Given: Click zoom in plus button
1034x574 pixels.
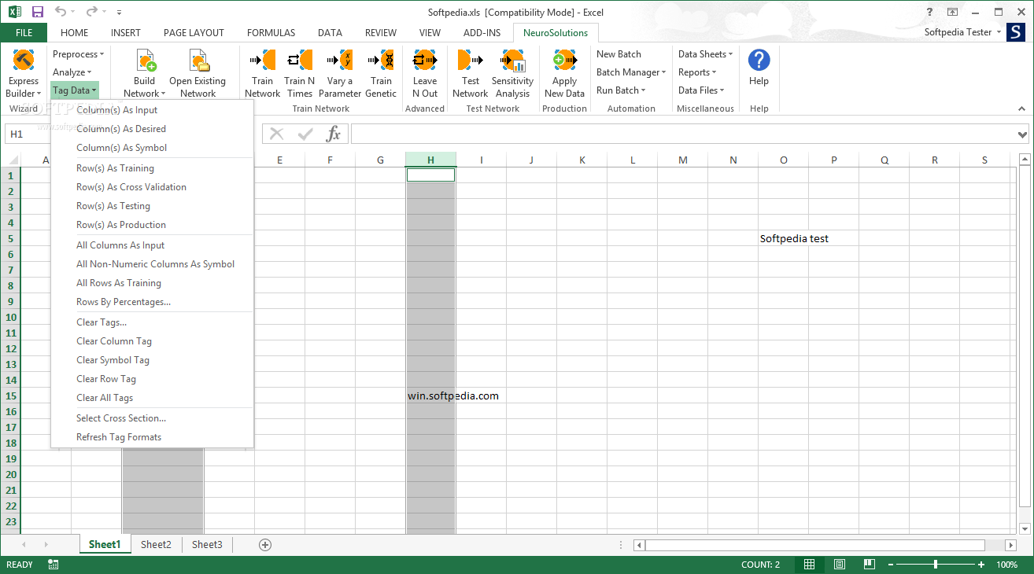Looking at the screenshot, I should coord(981,565).
